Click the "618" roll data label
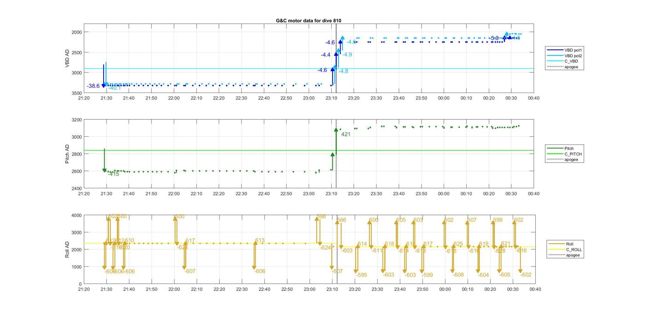 (390, 244)
